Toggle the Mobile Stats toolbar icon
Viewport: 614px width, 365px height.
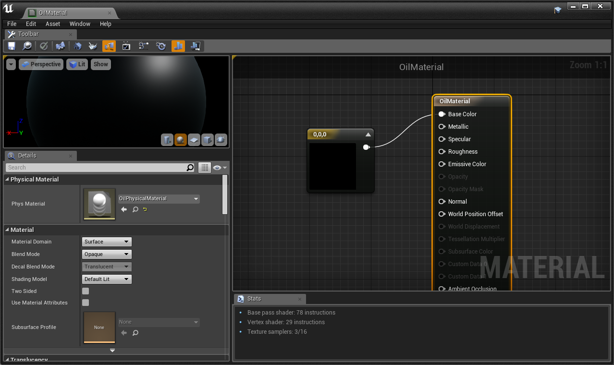click(x=196, y=46)
